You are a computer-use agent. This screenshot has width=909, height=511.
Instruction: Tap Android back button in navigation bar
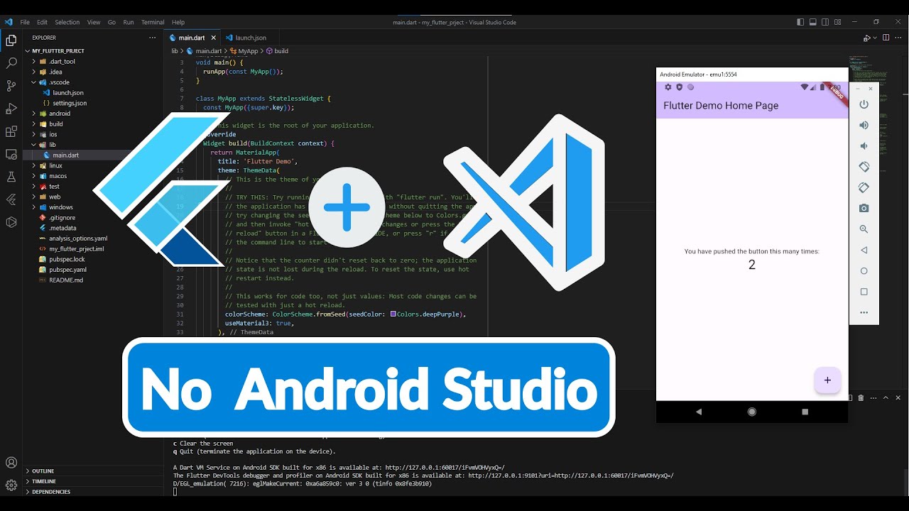click(699, 412)
